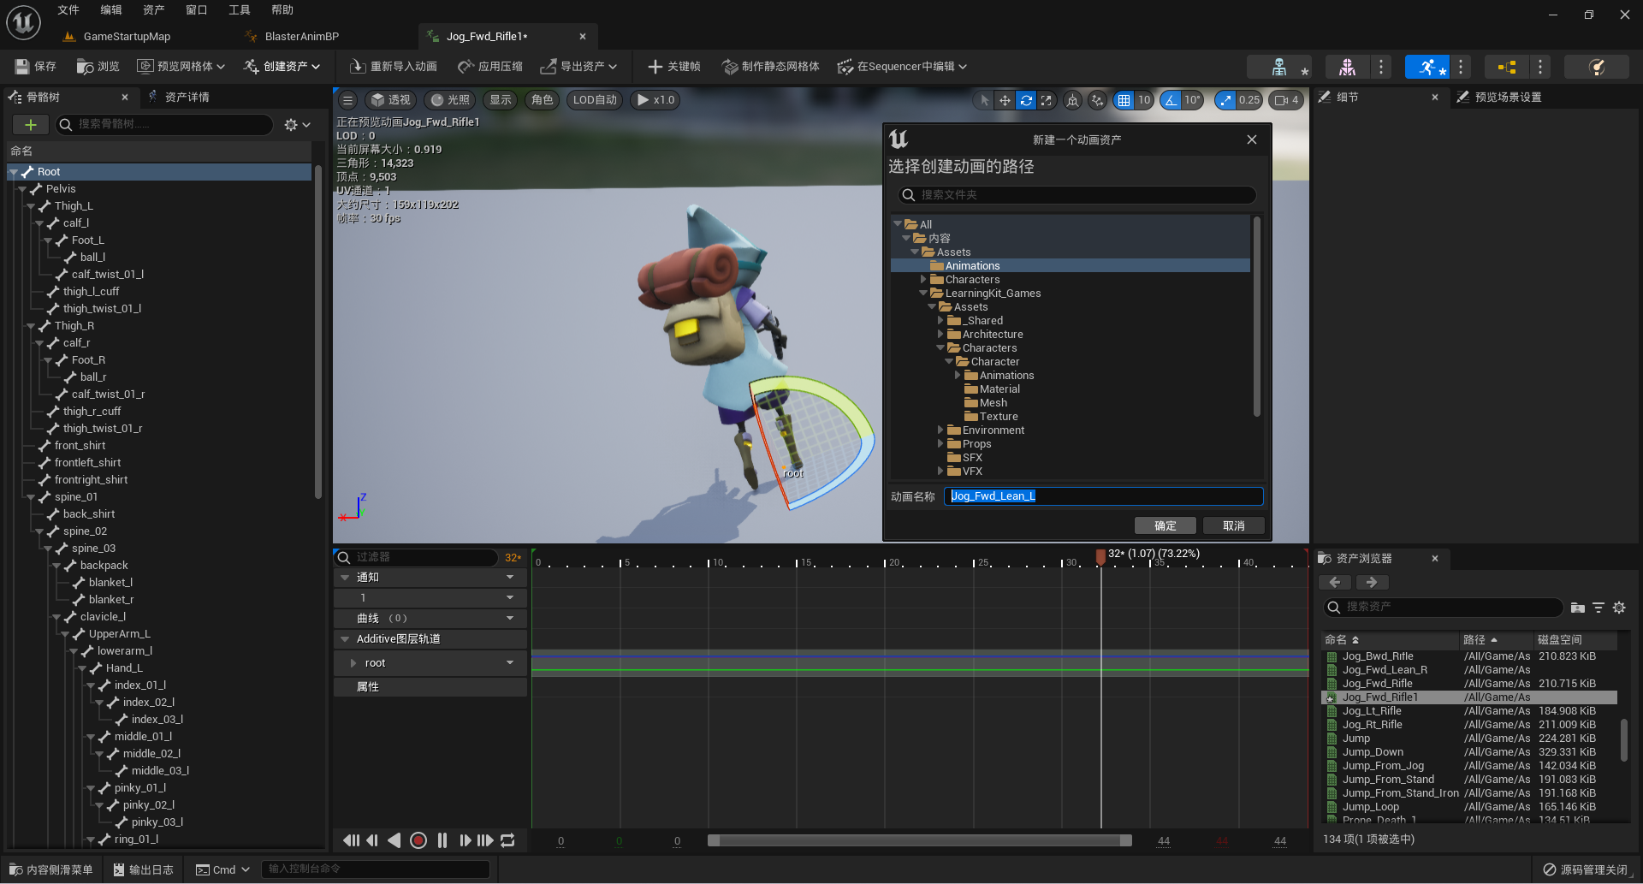Select the scale transform tool in viewport

coord(1046,100)
